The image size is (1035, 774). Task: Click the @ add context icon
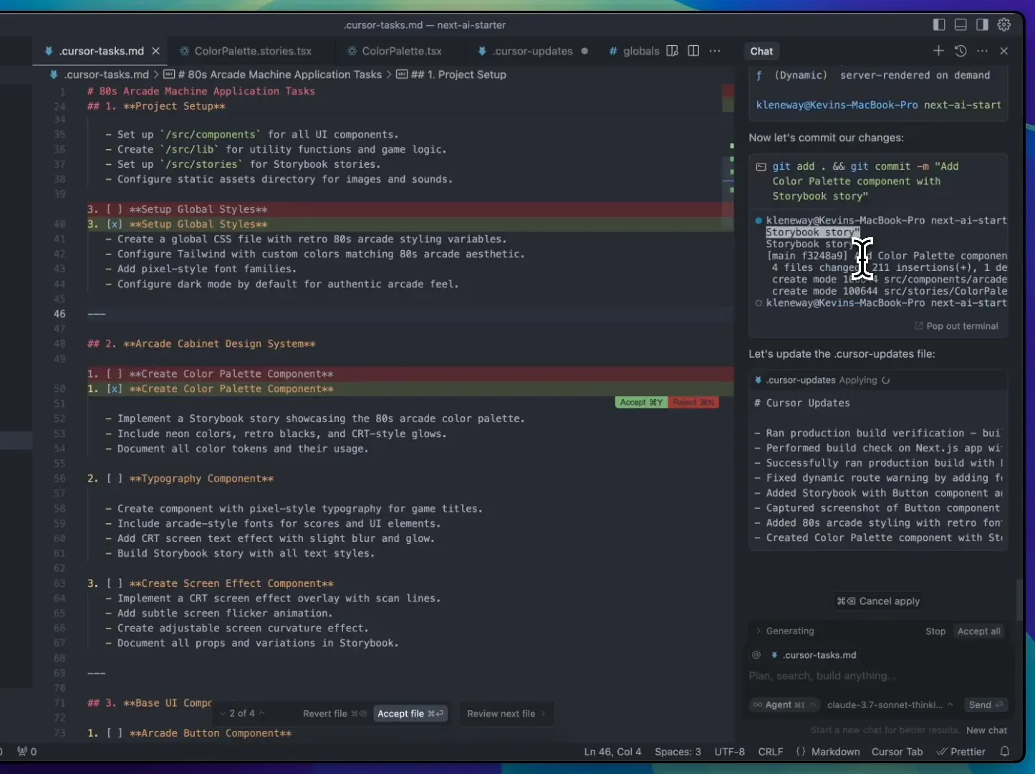pyautogui.click(x=756, y=655)
